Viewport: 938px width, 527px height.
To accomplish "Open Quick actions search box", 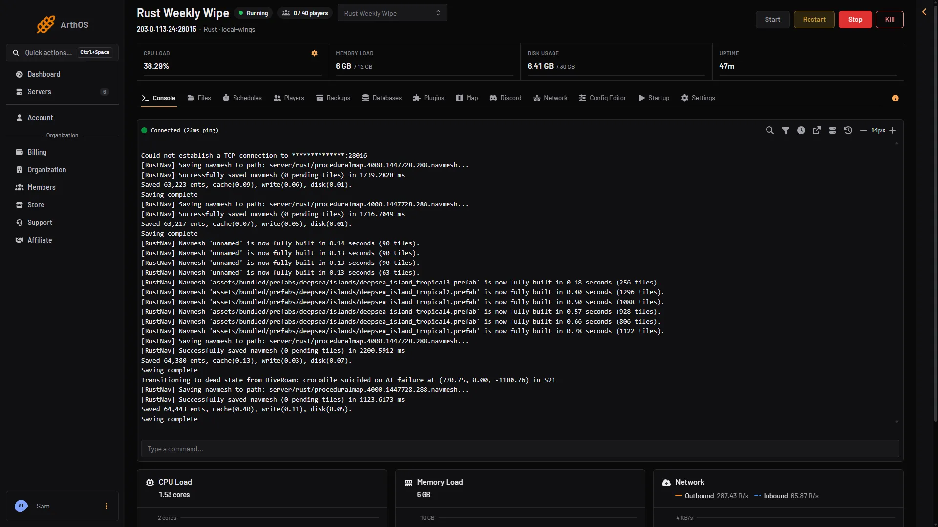I will (x=62, y=52).
